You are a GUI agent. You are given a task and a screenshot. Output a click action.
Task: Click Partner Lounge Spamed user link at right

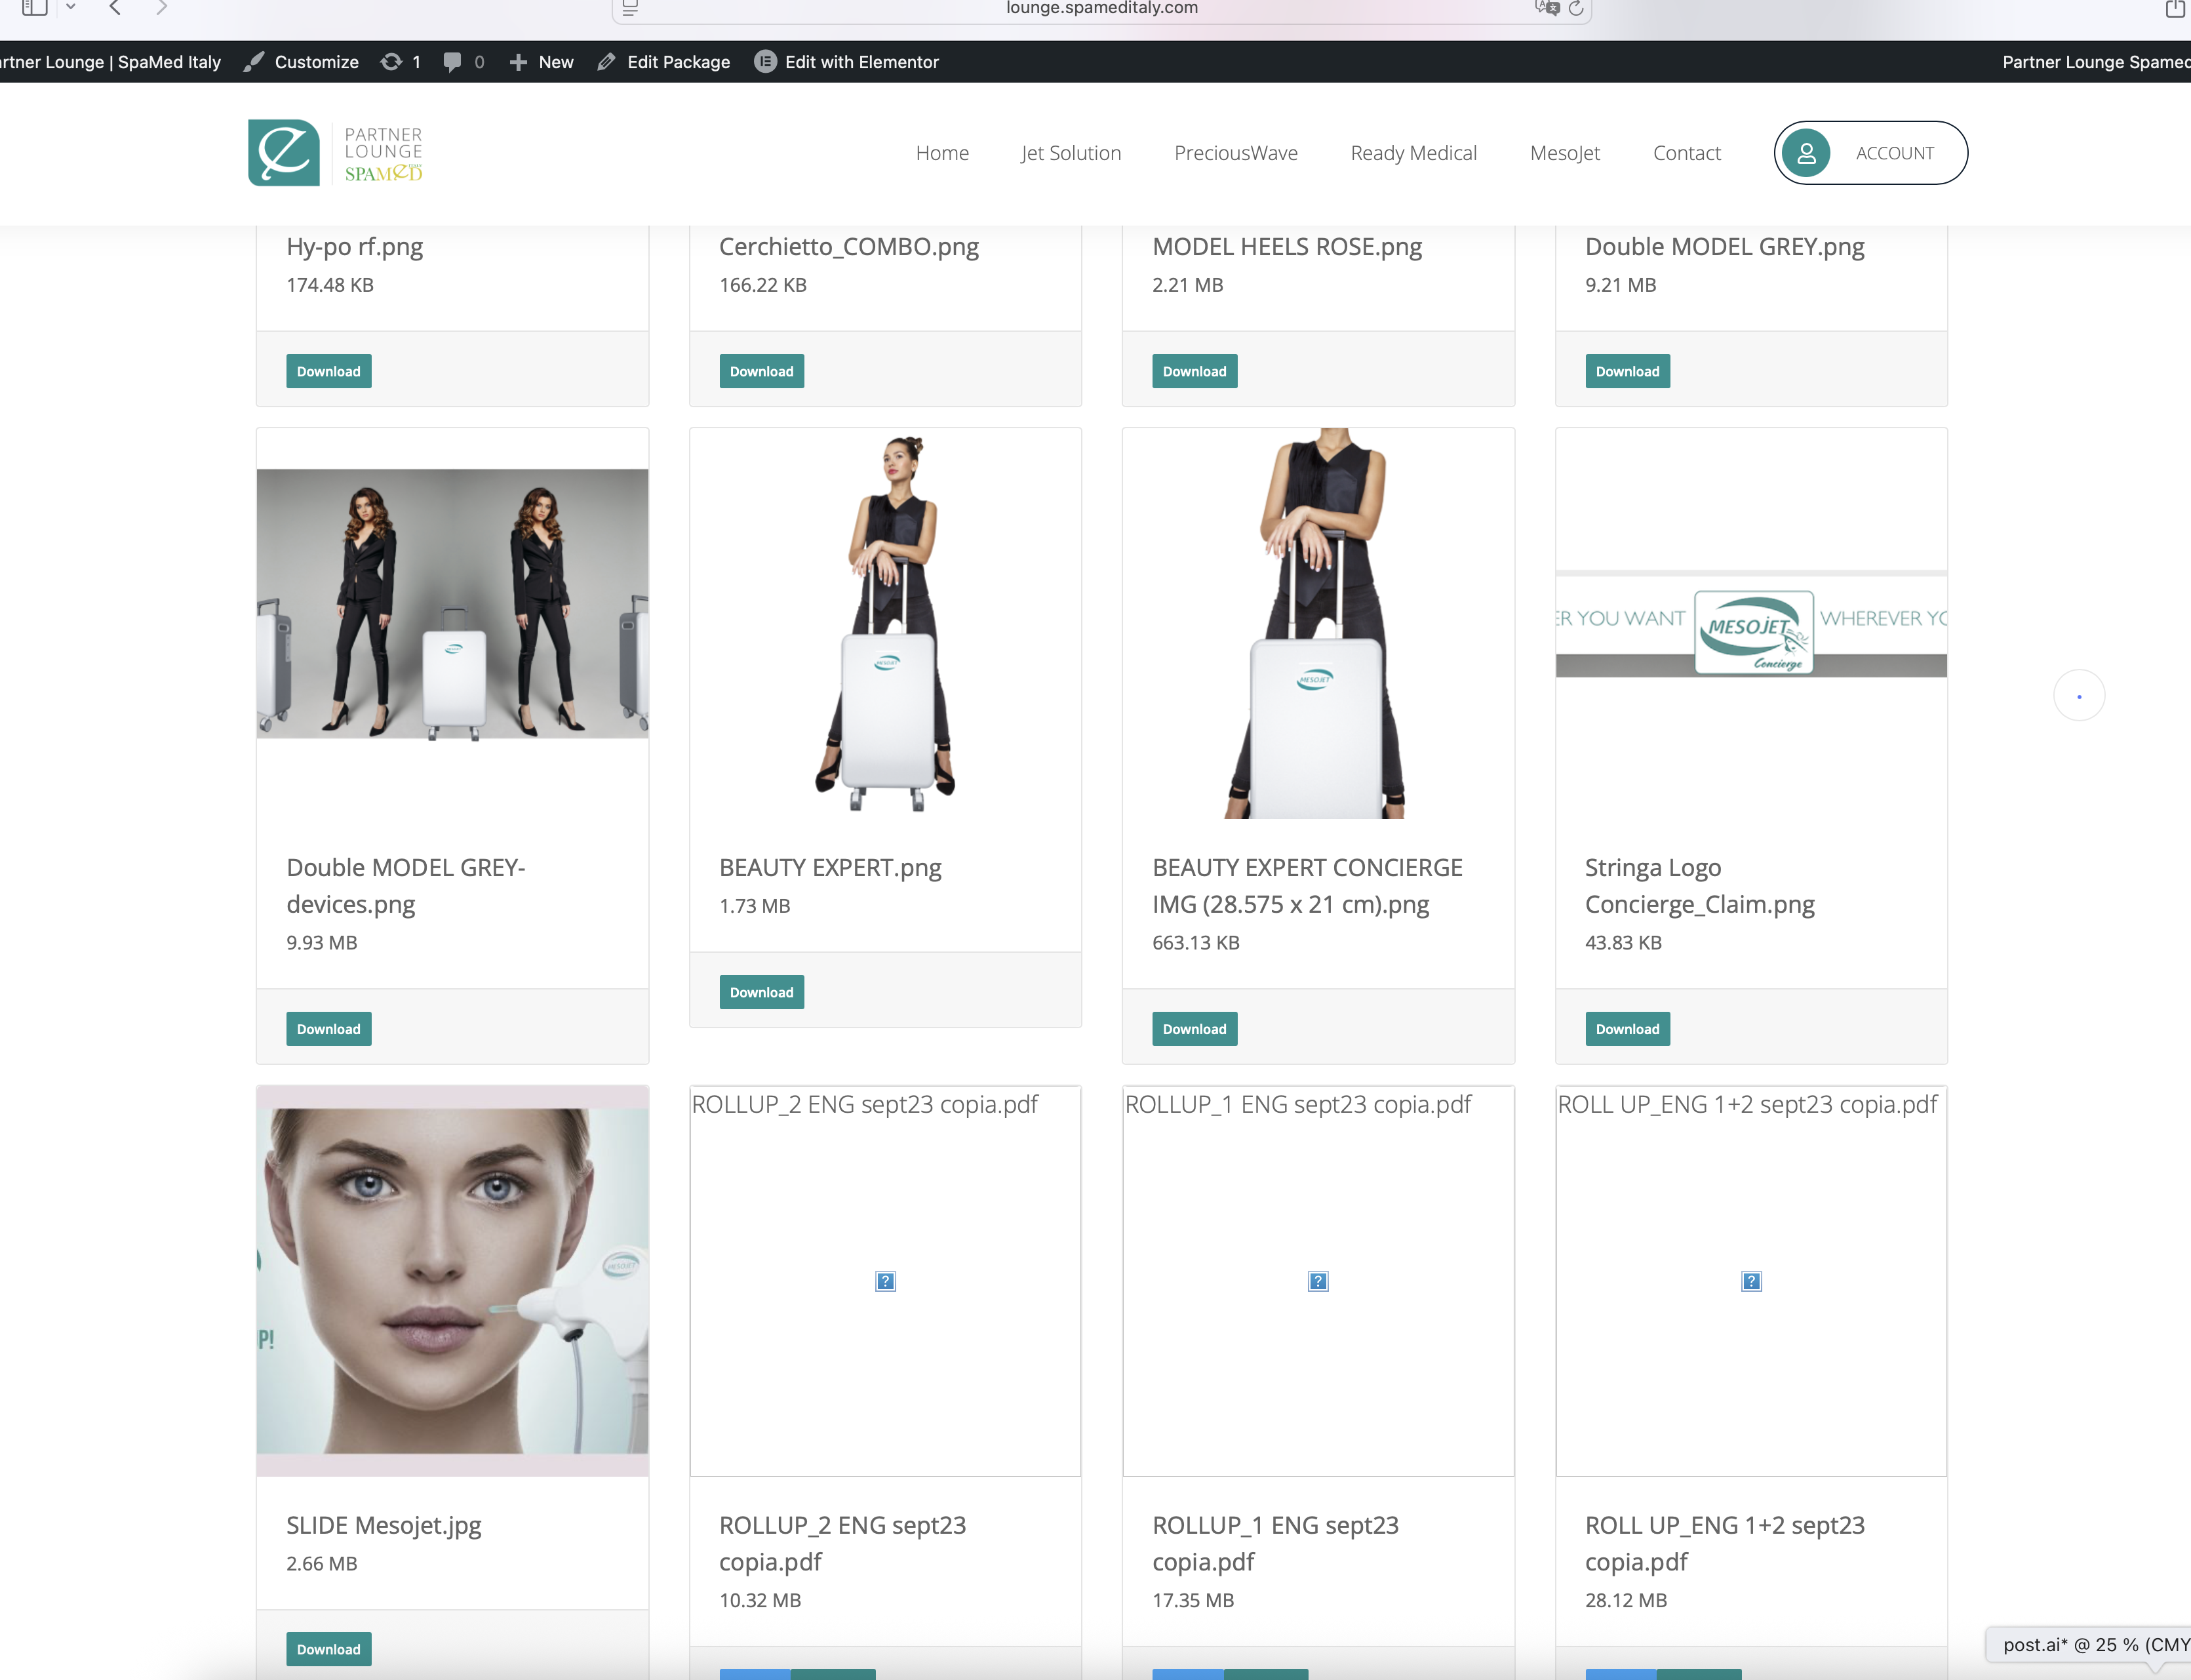[2096, 62]
